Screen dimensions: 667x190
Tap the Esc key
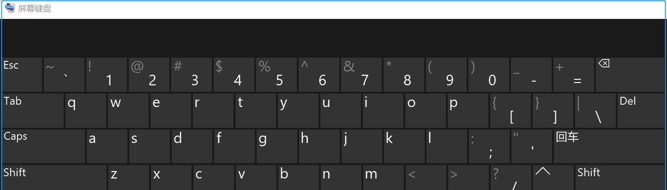[x=22, y=75]
